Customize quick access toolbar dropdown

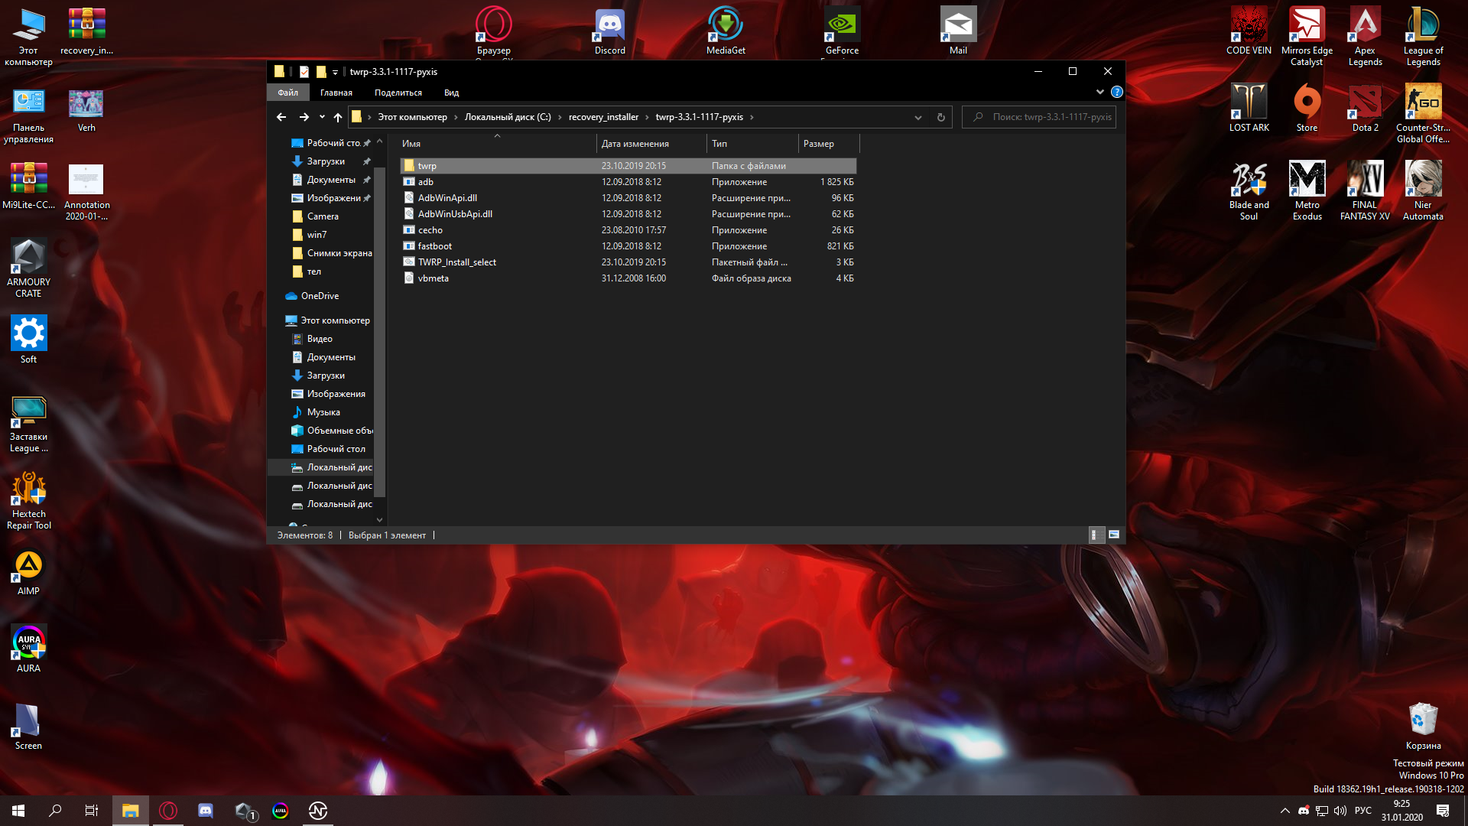(335, 72)
